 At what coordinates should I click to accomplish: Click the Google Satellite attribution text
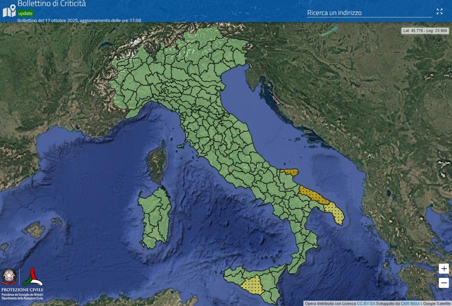tap(437, 304)
